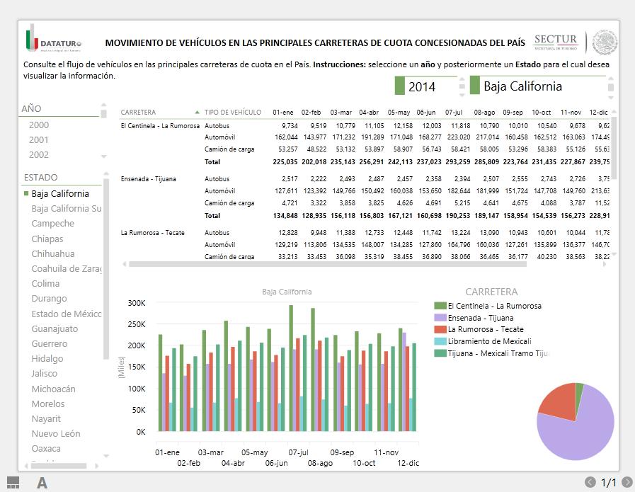The height and width of the screenshot is (492, 635).
Task: Select Nuevo León state filter
Action: pos(56,433)
